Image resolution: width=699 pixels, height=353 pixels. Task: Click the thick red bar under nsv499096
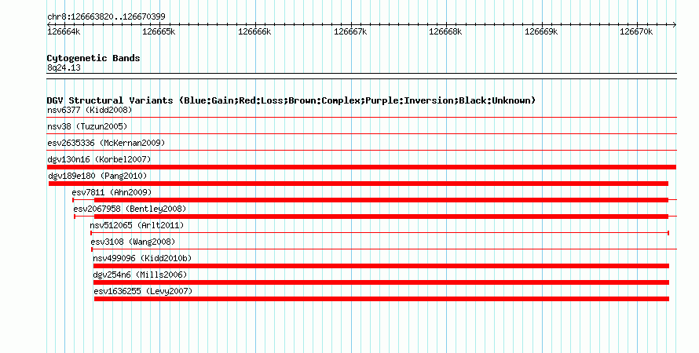[381, 266]
